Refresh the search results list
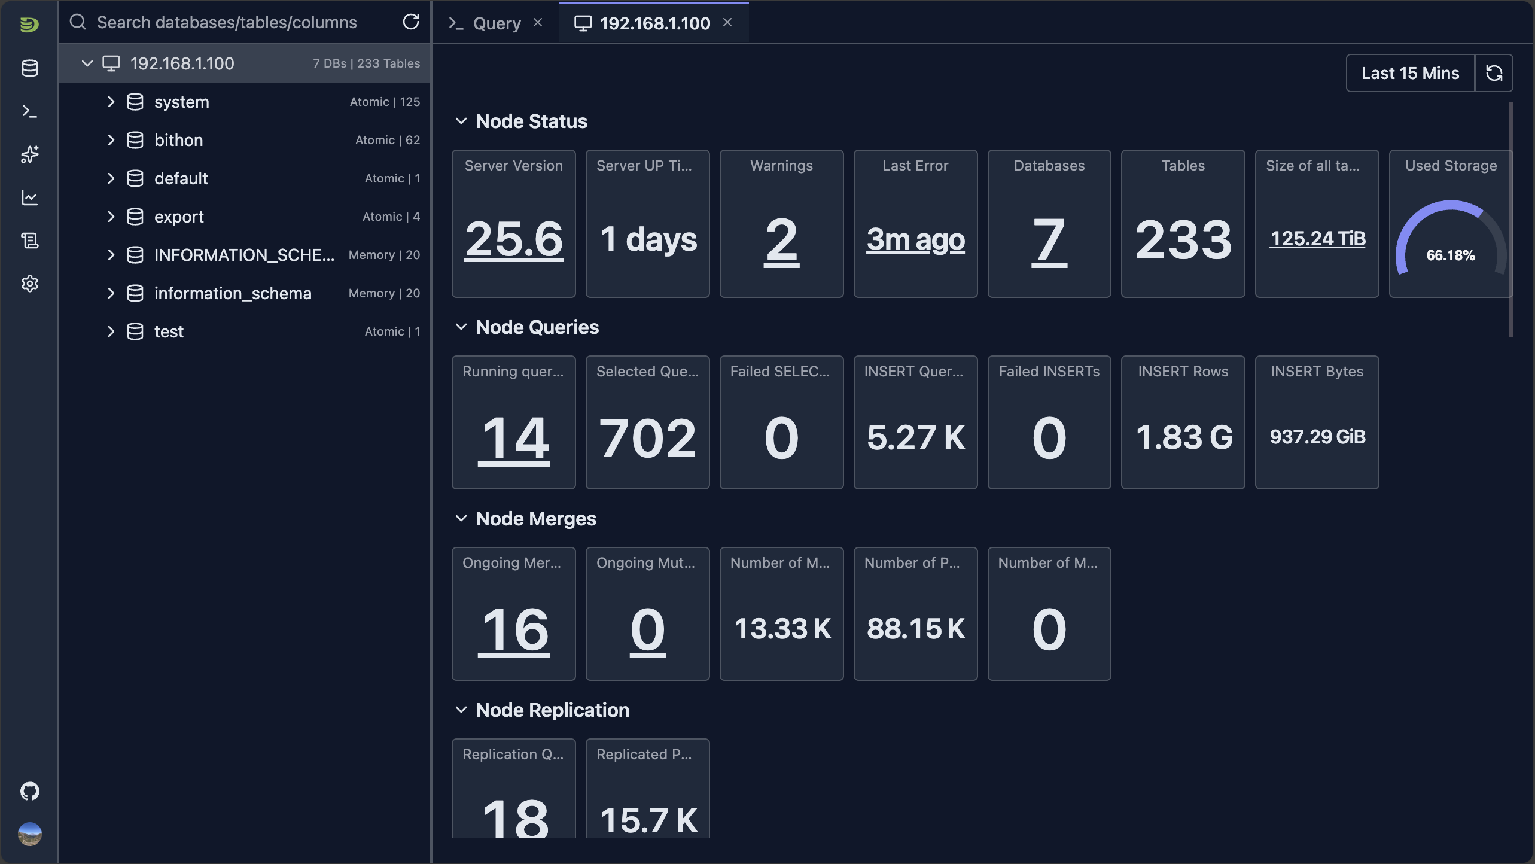The image size is (1535, 864). pyautogui.click(x=411, y=22)
